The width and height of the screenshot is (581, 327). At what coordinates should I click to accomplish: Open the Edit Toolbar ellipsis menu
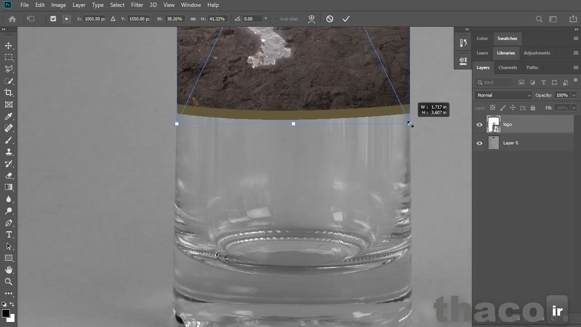(9, 293)
